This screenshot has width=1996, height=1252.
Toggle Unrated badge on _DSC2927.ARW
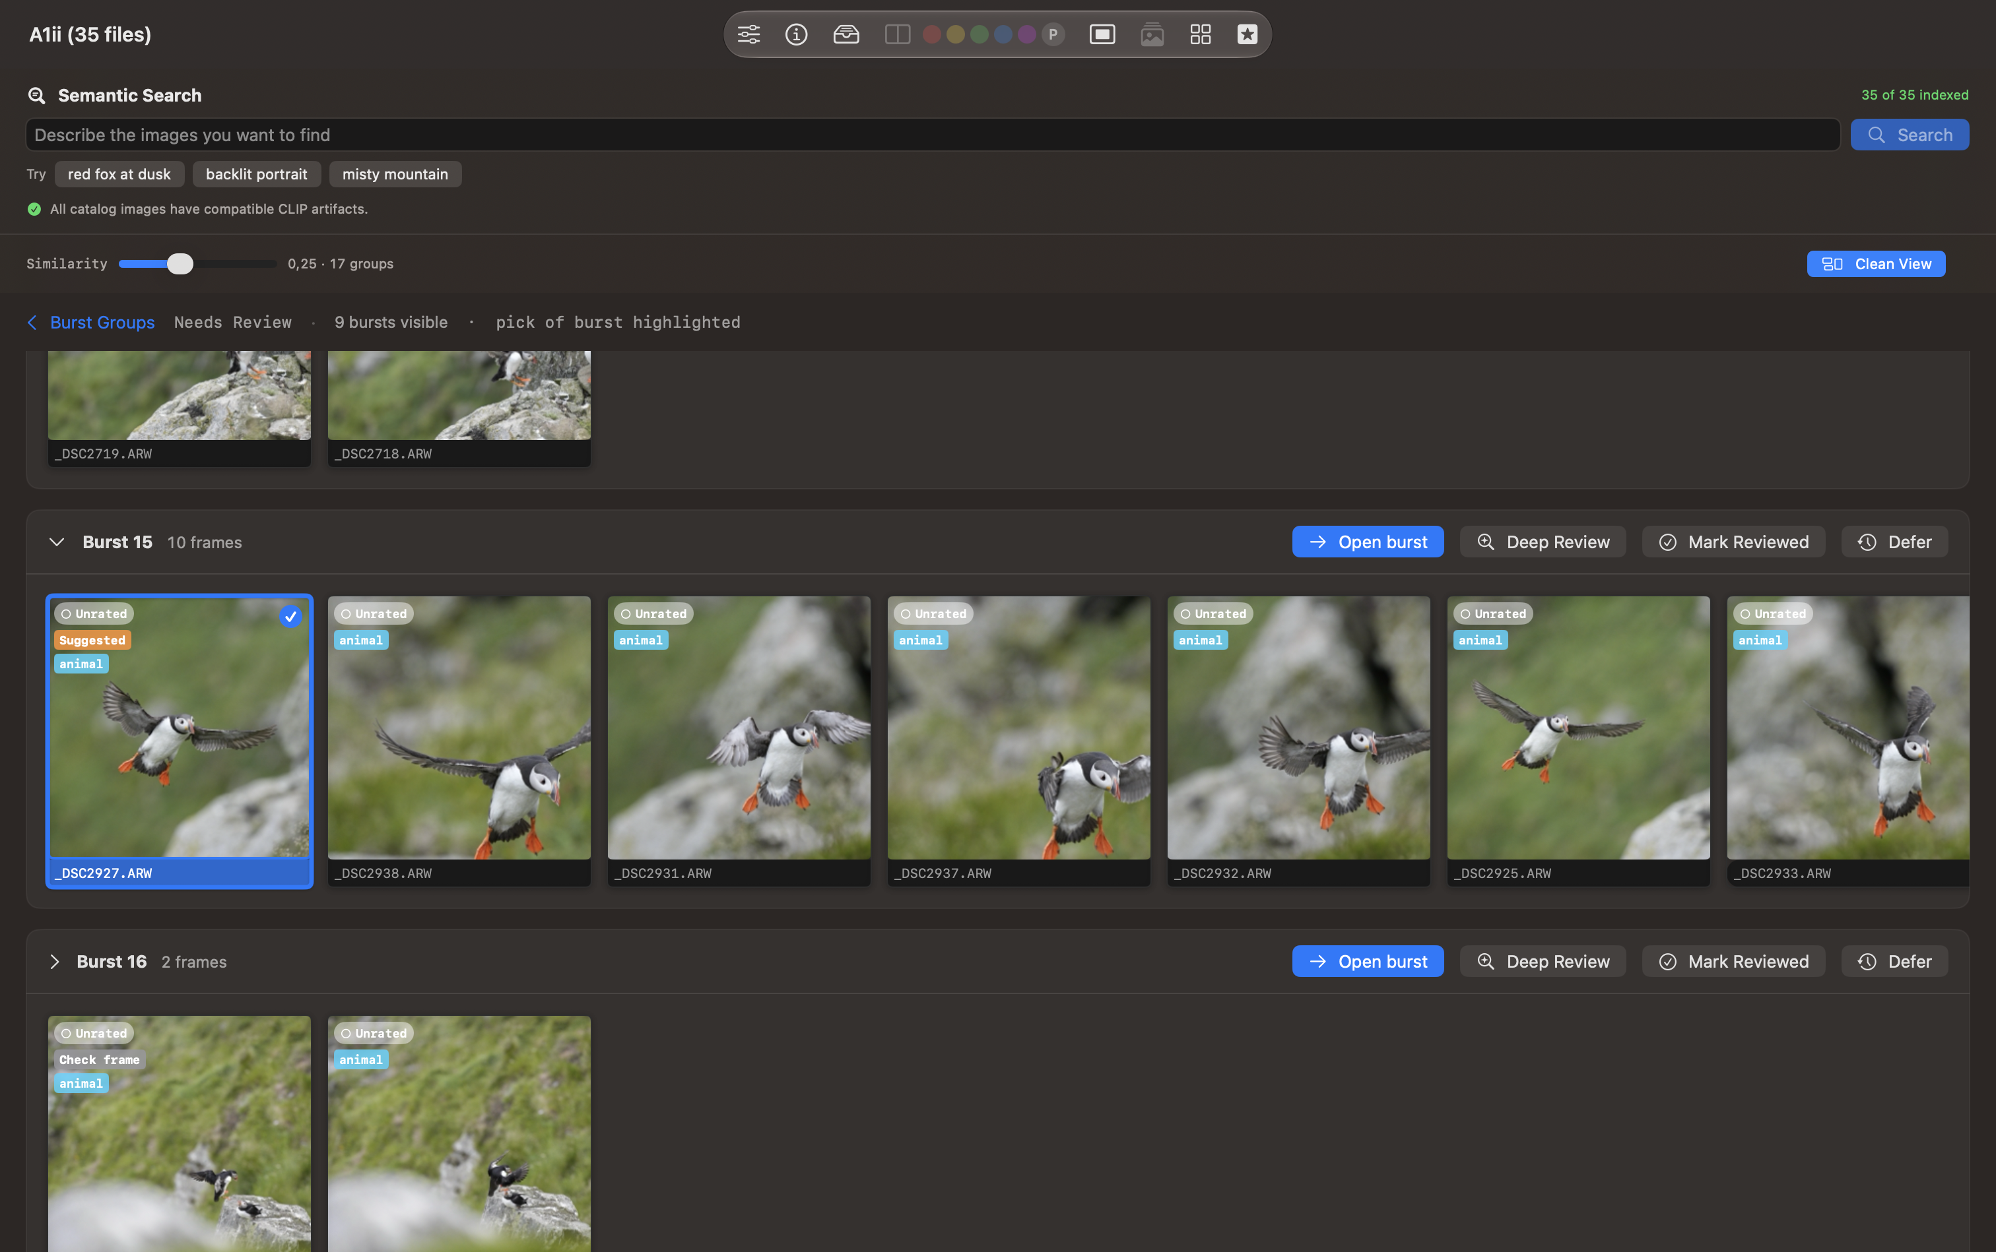point(94,613)
